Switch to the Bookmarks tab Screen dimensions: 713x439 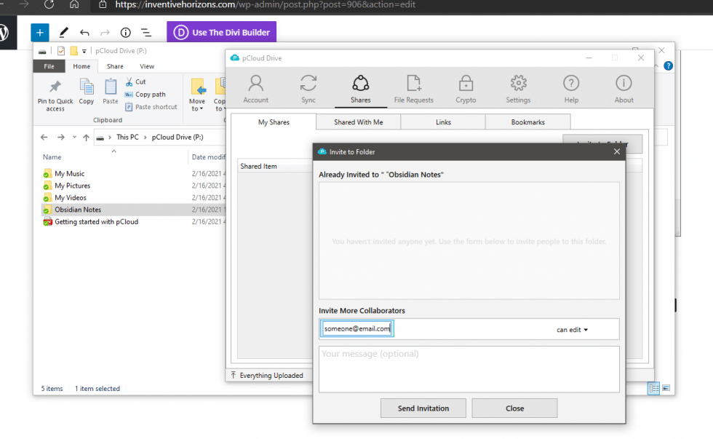pyautogui.click(x=527, y=122)
